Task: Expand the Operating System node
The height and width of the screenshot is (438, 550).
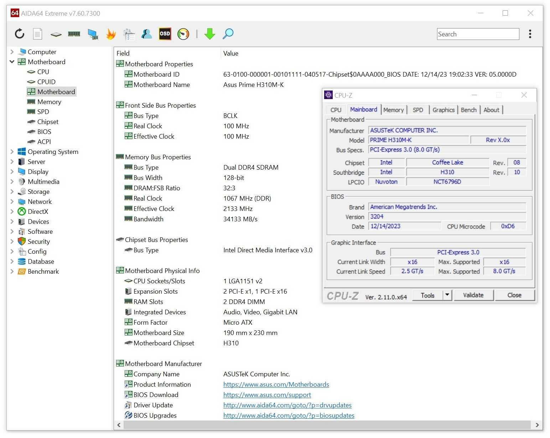Action: coord(12,151)
